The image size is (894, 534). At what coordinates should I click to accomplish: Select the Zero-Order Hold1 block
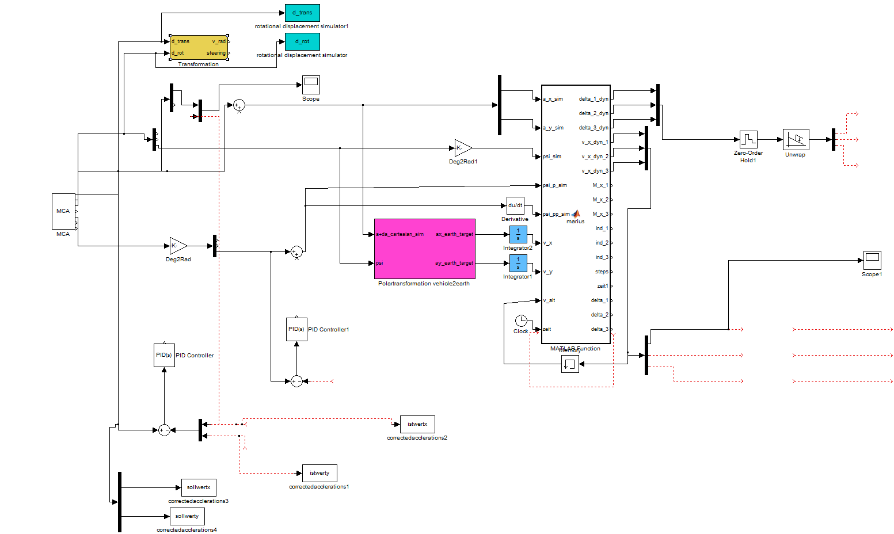point(748,139)
